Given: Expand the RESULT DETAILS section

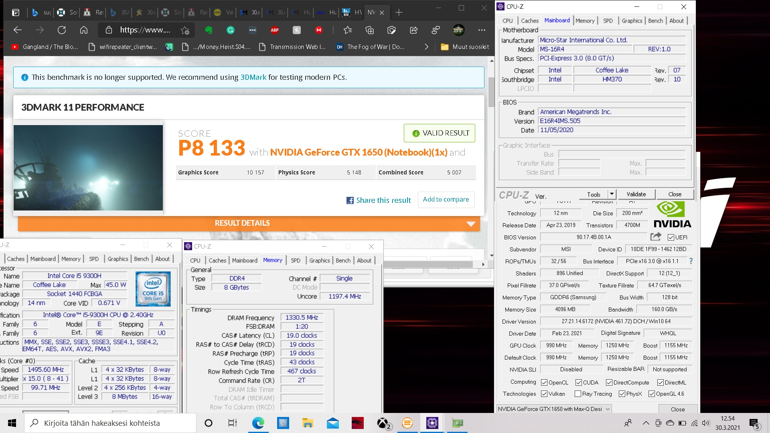Looking at the screenshot, I should tap(249, 223).
